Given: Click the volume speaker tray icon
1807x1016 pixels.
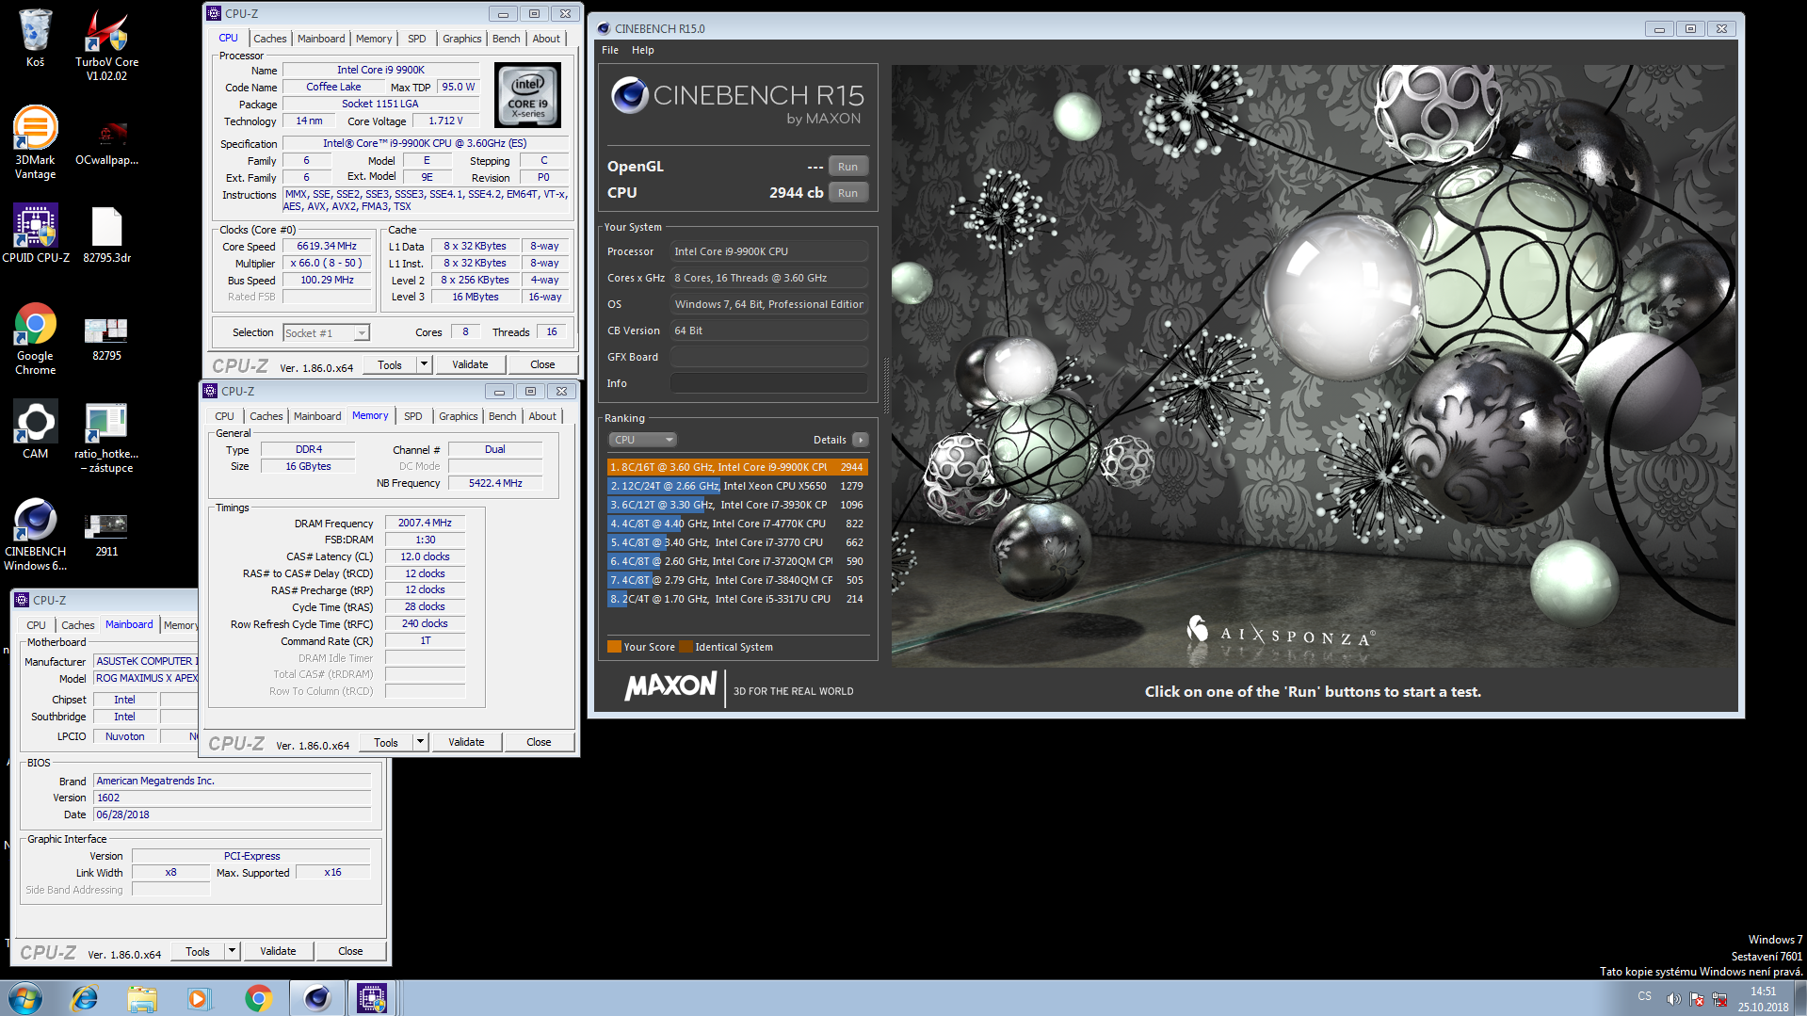Looking at the screenshot, I should coord(1673,999).
